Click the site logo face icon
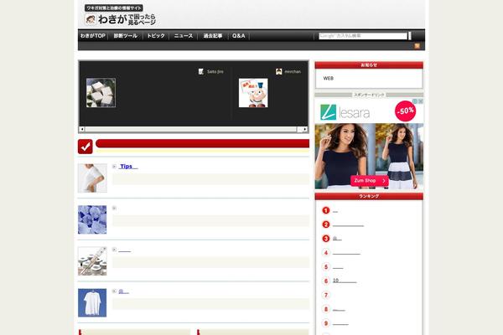 91,19
